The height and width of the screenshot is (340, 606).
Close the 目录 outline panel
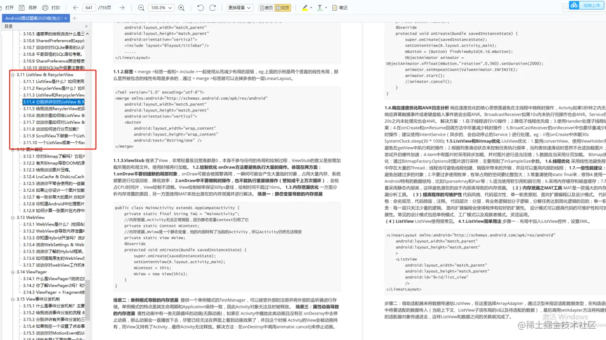tap(87, 26)
